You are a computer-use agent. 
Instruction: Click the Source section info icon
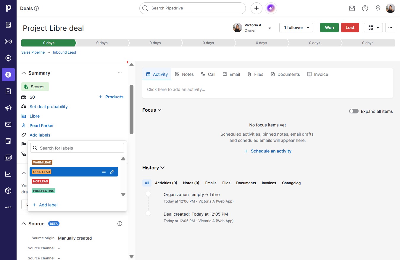click(x=120, y=224)
